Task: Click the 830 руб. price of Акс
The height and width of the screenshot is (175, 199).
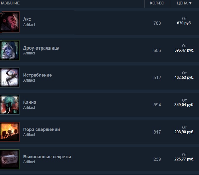Action: (x=184, y=23)
